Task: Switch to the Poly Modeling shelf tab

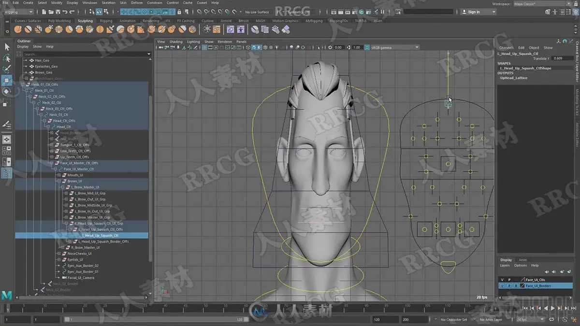Action: click(x=59, y=21)
